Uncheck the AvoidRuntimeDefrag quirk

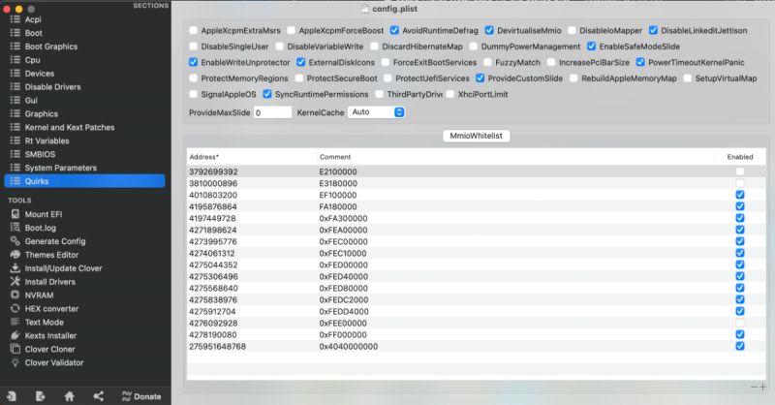point(394,31)
